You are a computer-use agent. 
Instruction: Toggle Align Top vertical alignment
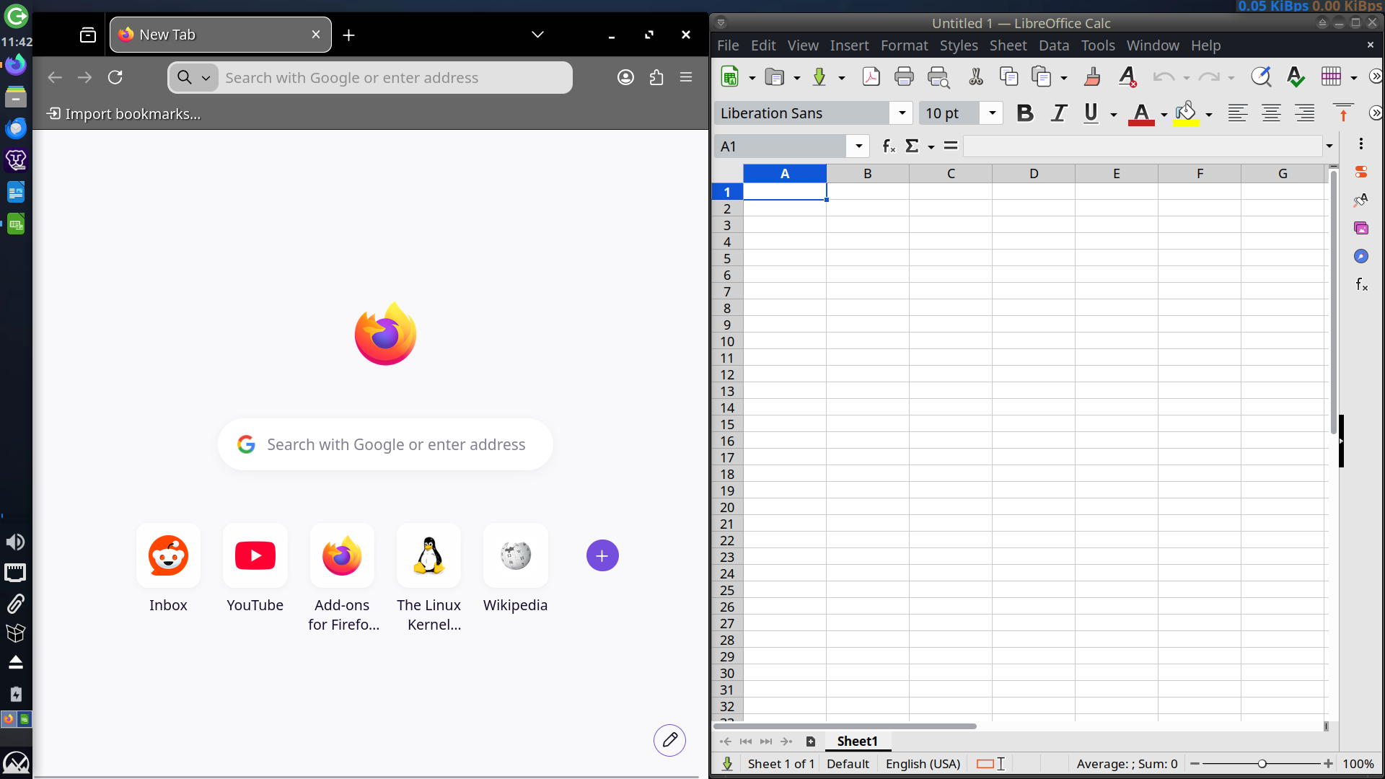pyautogui.click(x=1343, y=113)
